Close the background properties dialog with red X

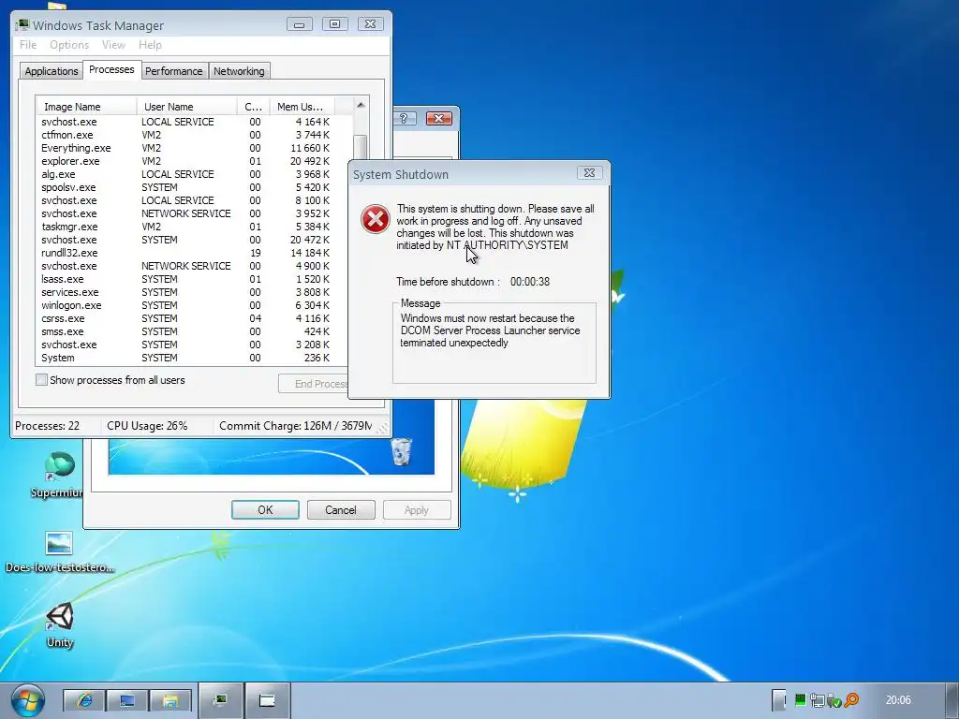click(x=438, y=118)
